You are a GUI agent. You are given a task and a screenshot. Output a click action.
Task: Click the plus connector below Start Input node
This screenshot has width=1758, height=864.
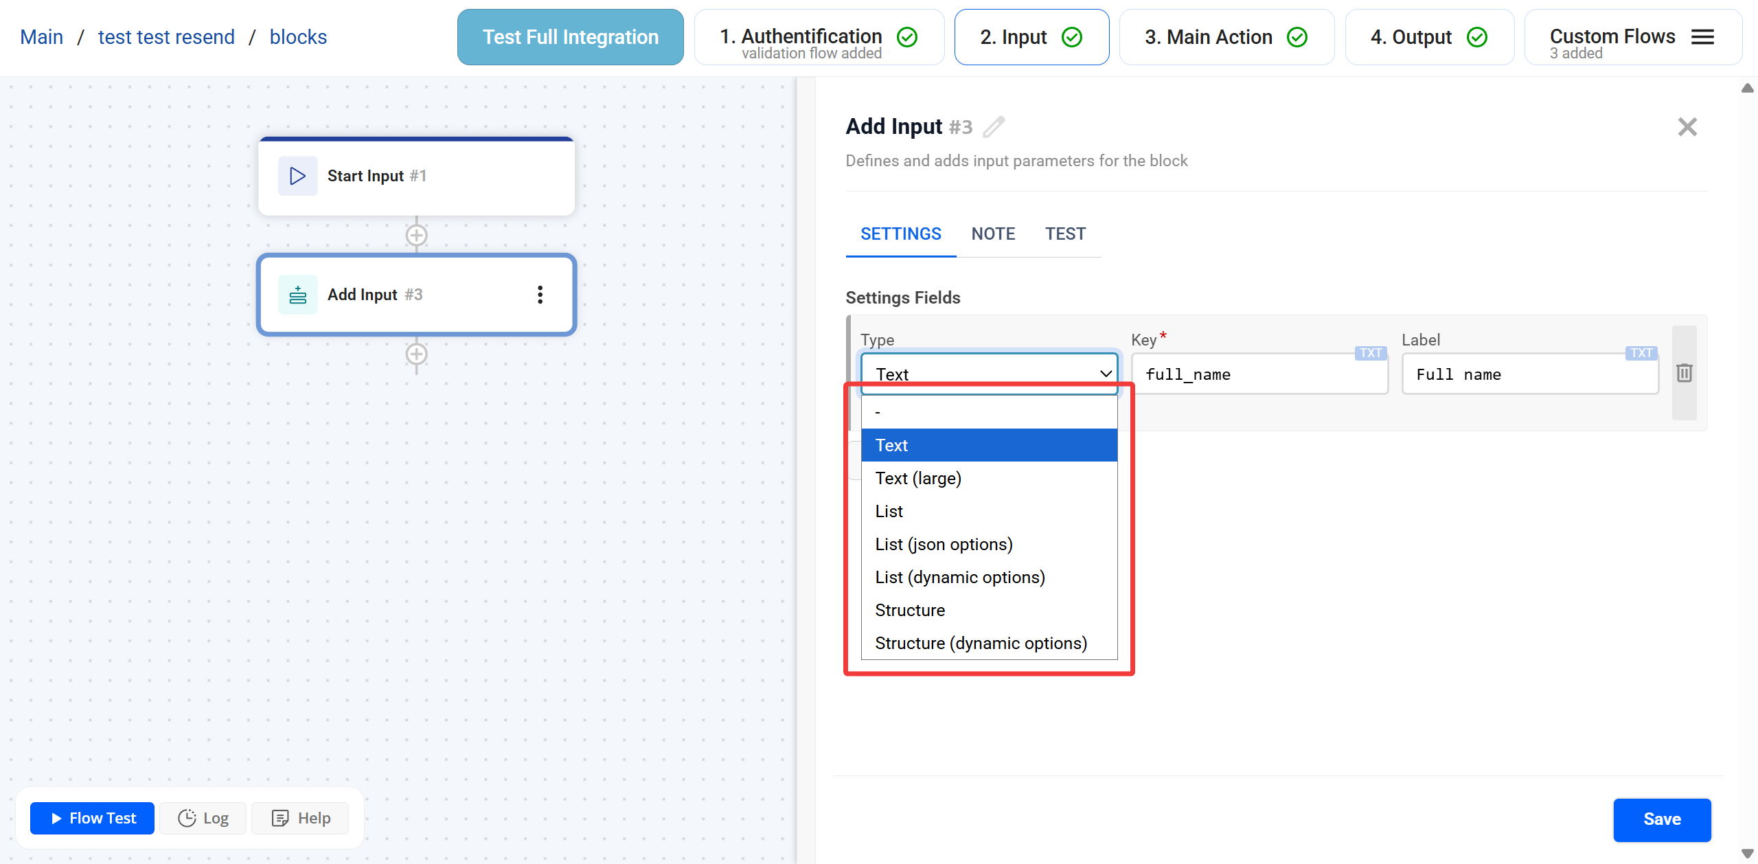tap(416, 236)
